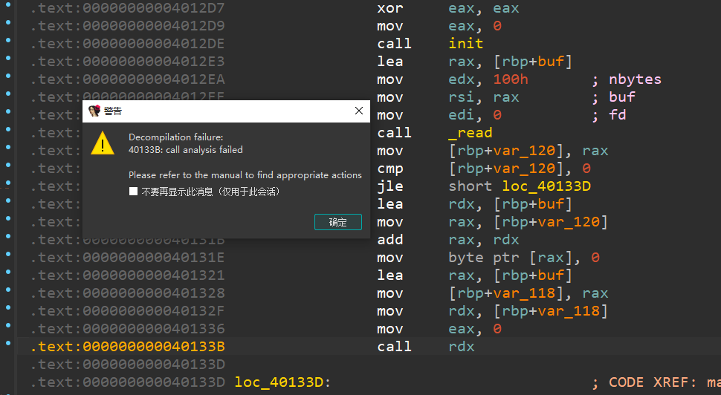Click the breakpoint dot beside address 4012DE
The image size is (721, 395).
pyautogui.click(x=8, y=41)
